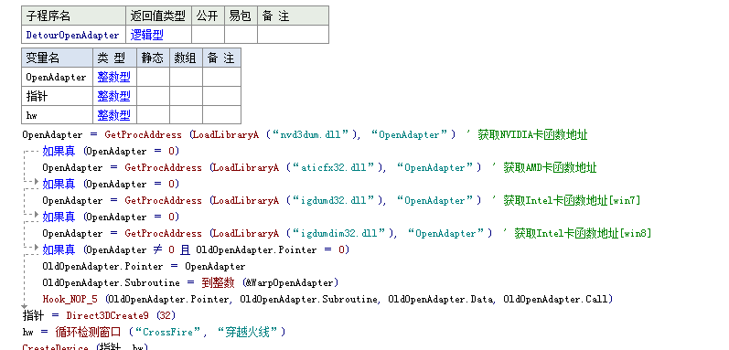Screen dimensions: 729x350
Task: Click the 整数型 type of variable 指针
Action: click(114, 96)
